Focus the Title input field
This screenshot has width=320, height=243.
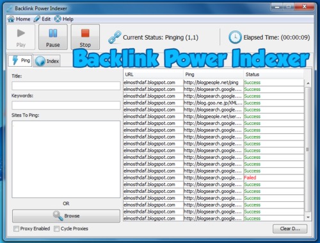tap(66, 86)
